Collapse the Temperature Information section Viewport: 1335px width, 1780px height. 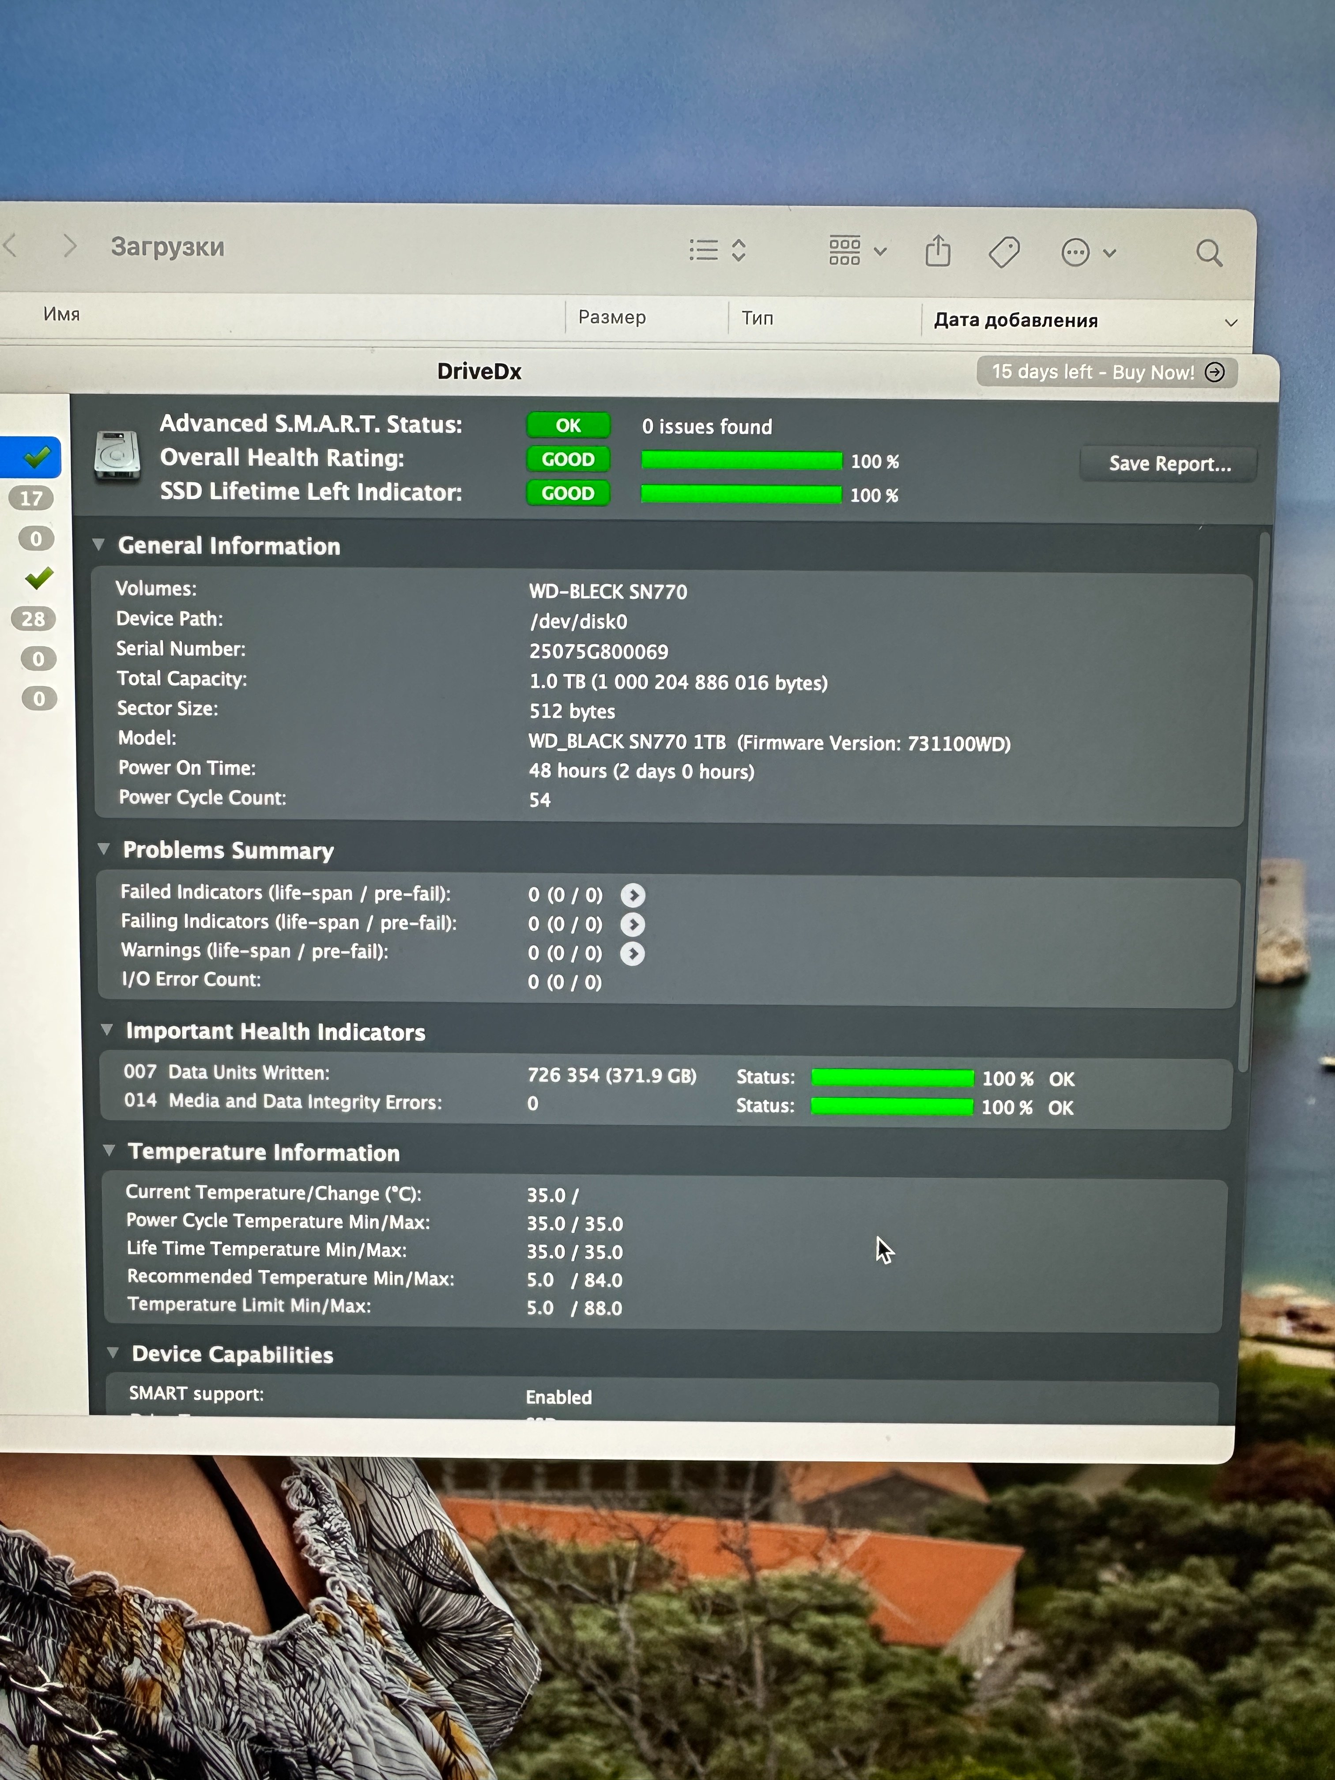pyautogui.click(x=109, y=1151)
